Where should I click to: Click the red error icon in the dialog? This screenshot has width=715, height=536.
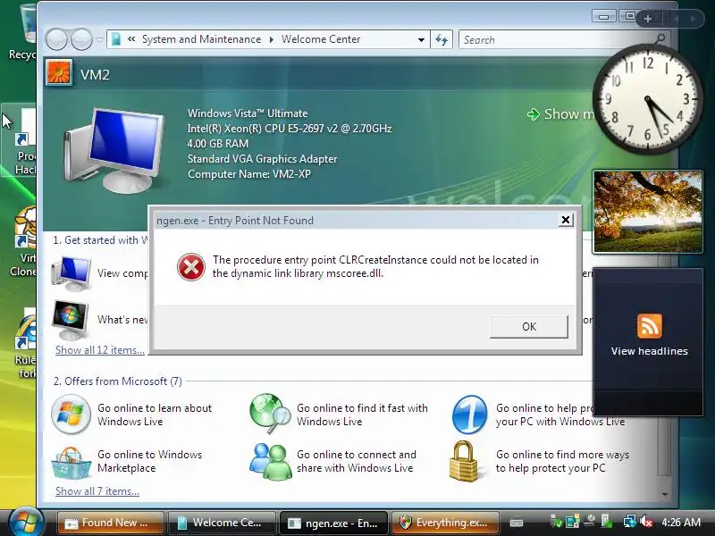point(190,267)
